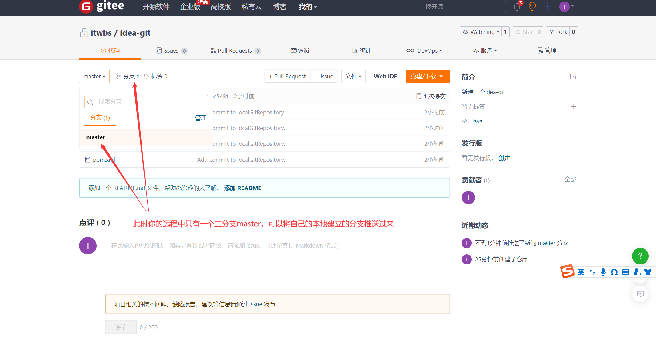Screen dimensions: 656x337
Task: Click the Sogou punctuation toggle icon
Action: point(592,272)
